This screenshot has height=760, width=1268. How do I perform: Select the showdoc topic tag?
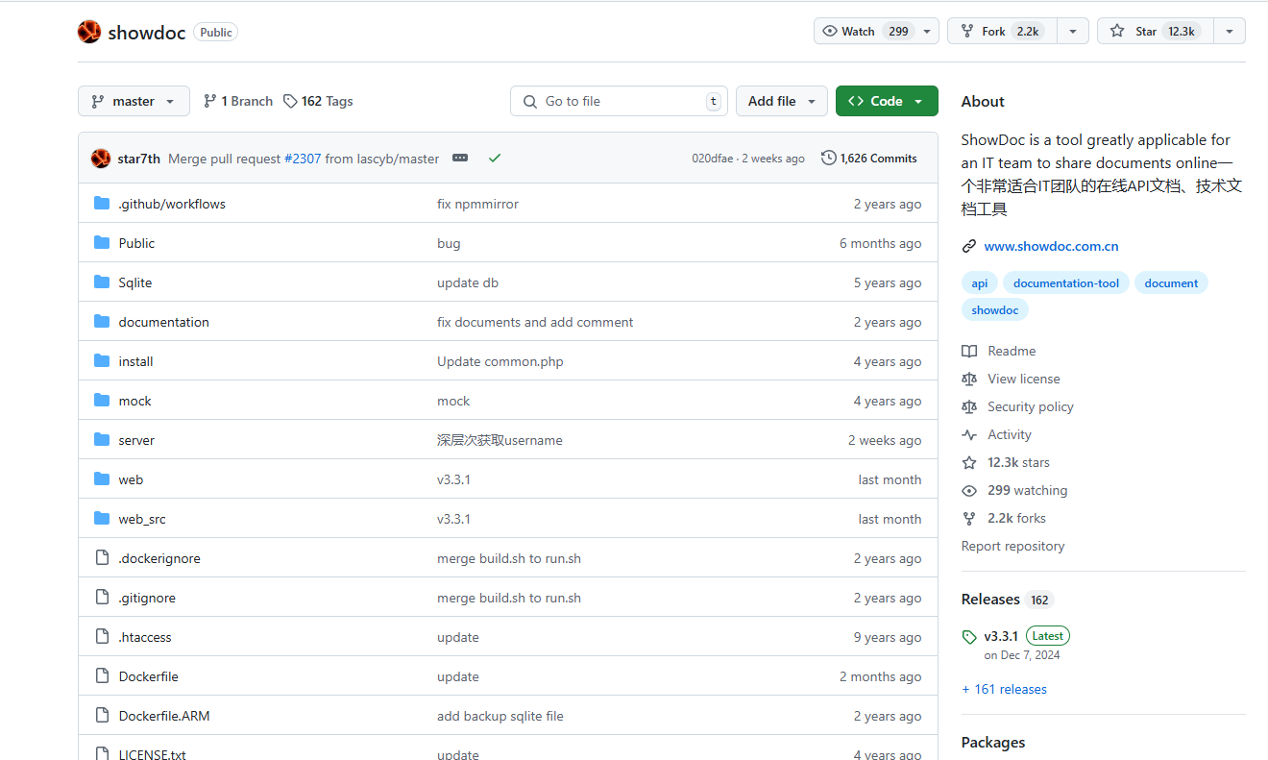[995, 309]
